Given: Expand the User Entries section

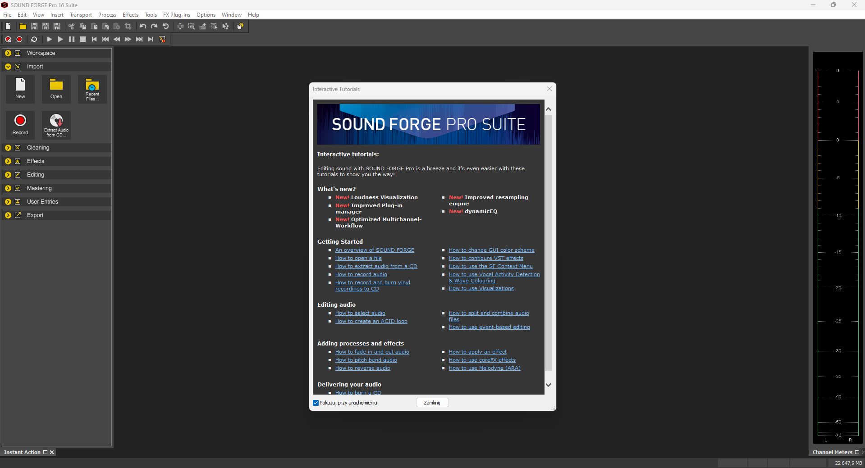Looking at the screenshot, I should (x=8, y=202).
